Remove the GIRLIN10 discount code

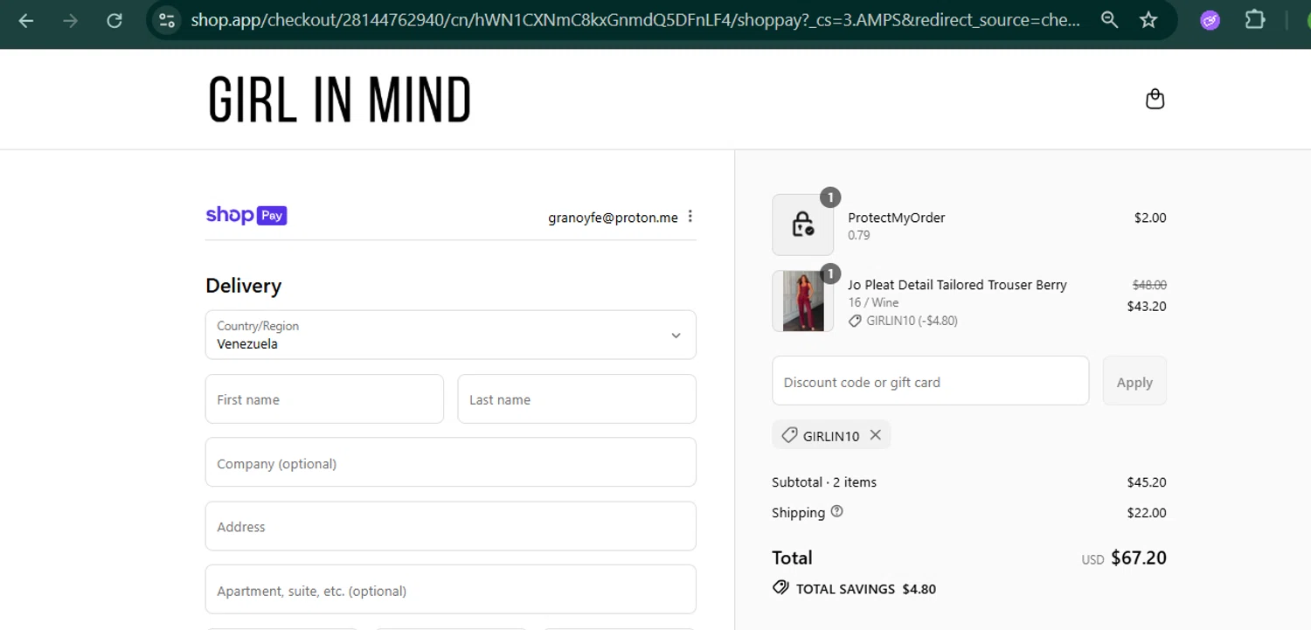875,435
